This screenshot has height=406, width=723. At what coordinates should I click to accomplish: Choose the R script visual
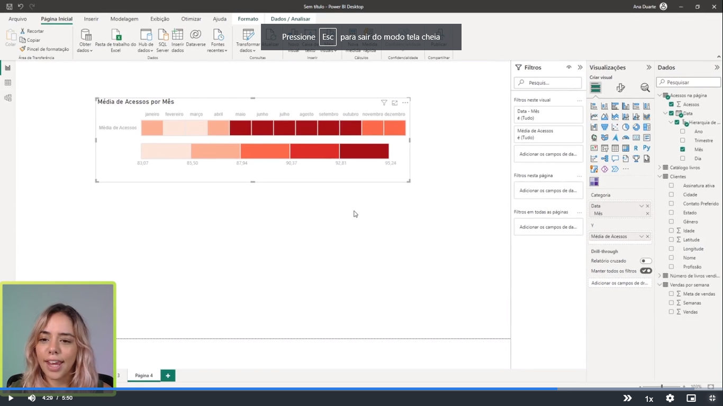click(636, 149)
